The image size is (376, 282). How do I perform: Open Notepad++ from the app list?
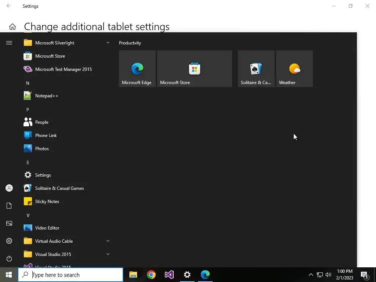(x=67, y=96)
